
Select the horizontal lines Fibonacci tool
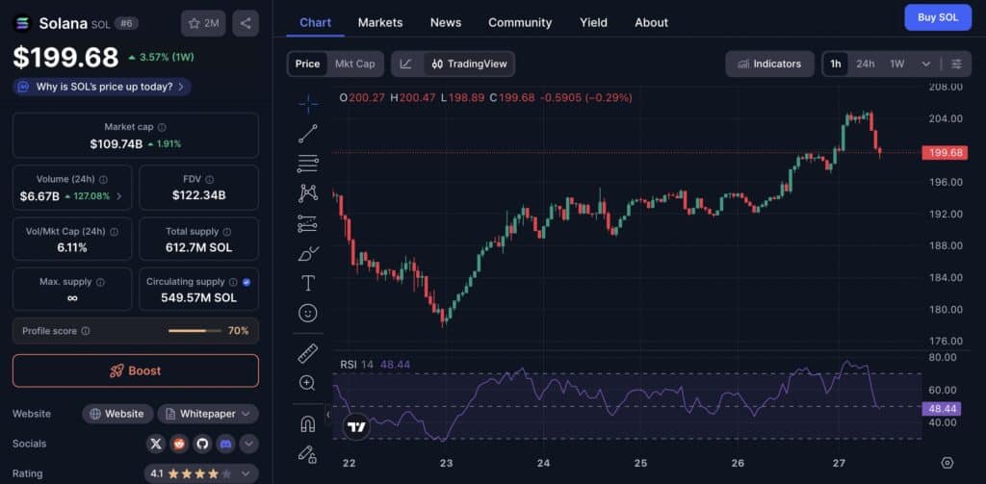click(308, 164)
